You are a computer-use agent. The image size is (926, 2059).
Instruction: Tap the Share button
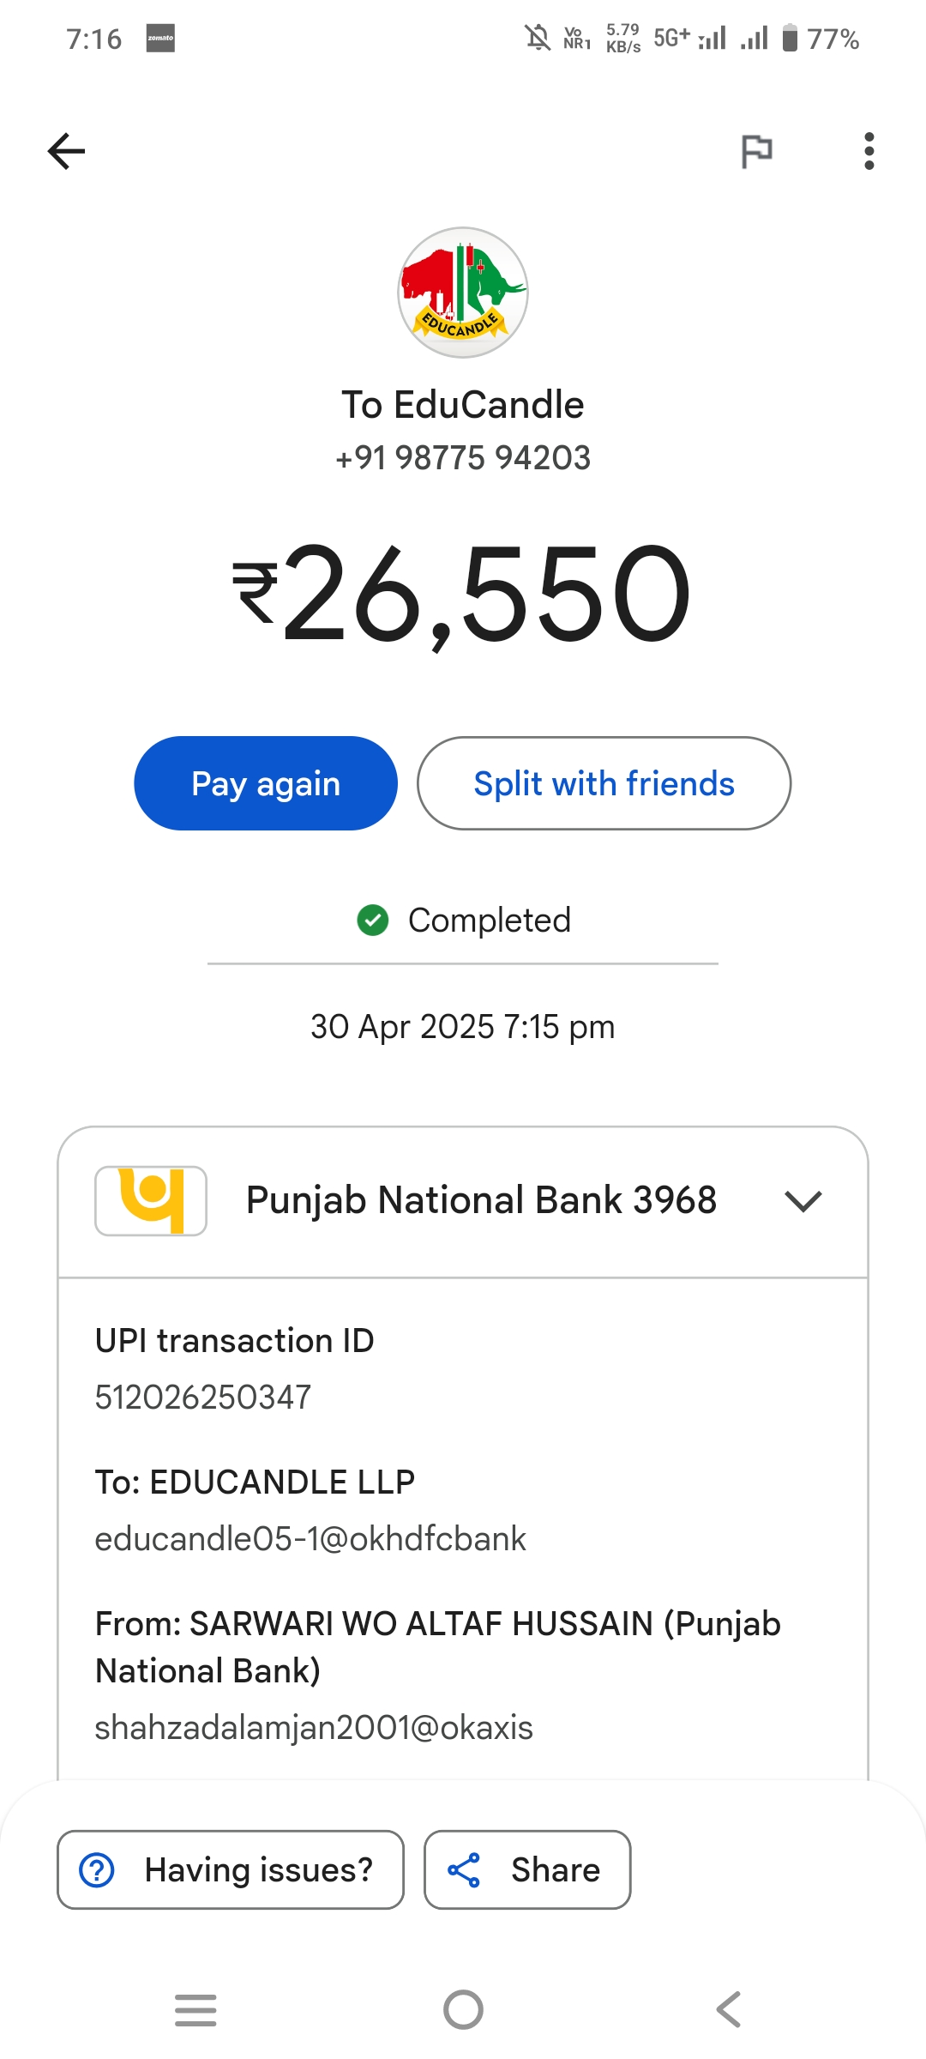point(527,1870)
